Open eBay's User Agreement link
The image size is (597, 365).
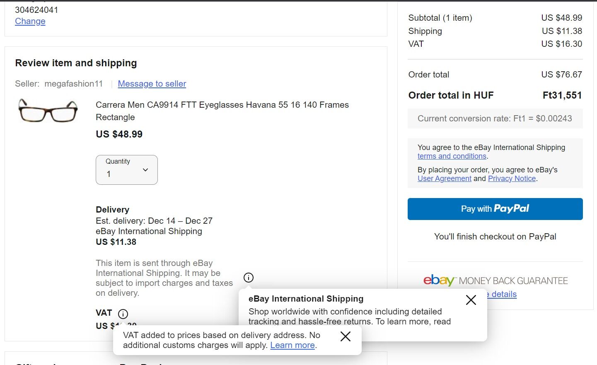(x=445, y=179)
